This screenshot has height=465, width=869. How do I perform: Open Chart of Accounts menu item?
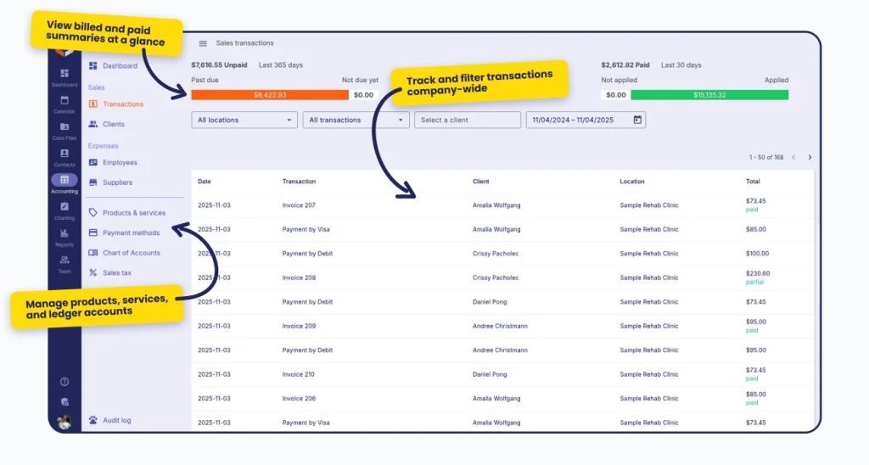132,253
